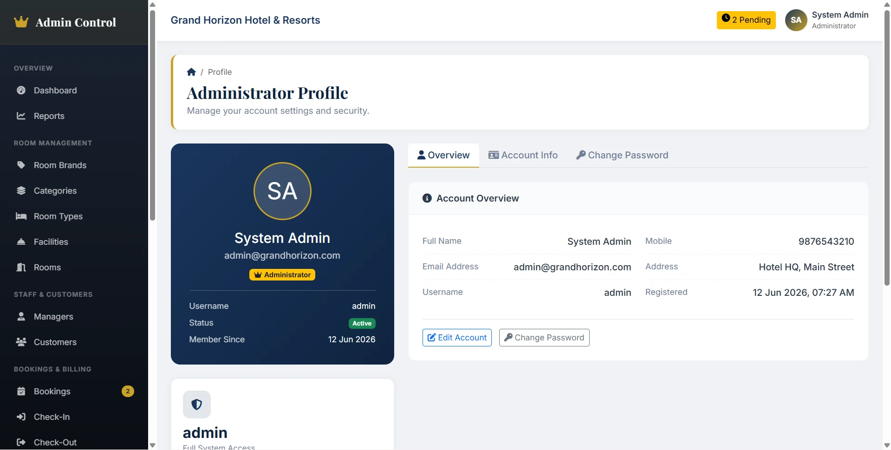Click the Rooms door icon
This screenshot has width=891, height=450.
click(x=21, y=267)
